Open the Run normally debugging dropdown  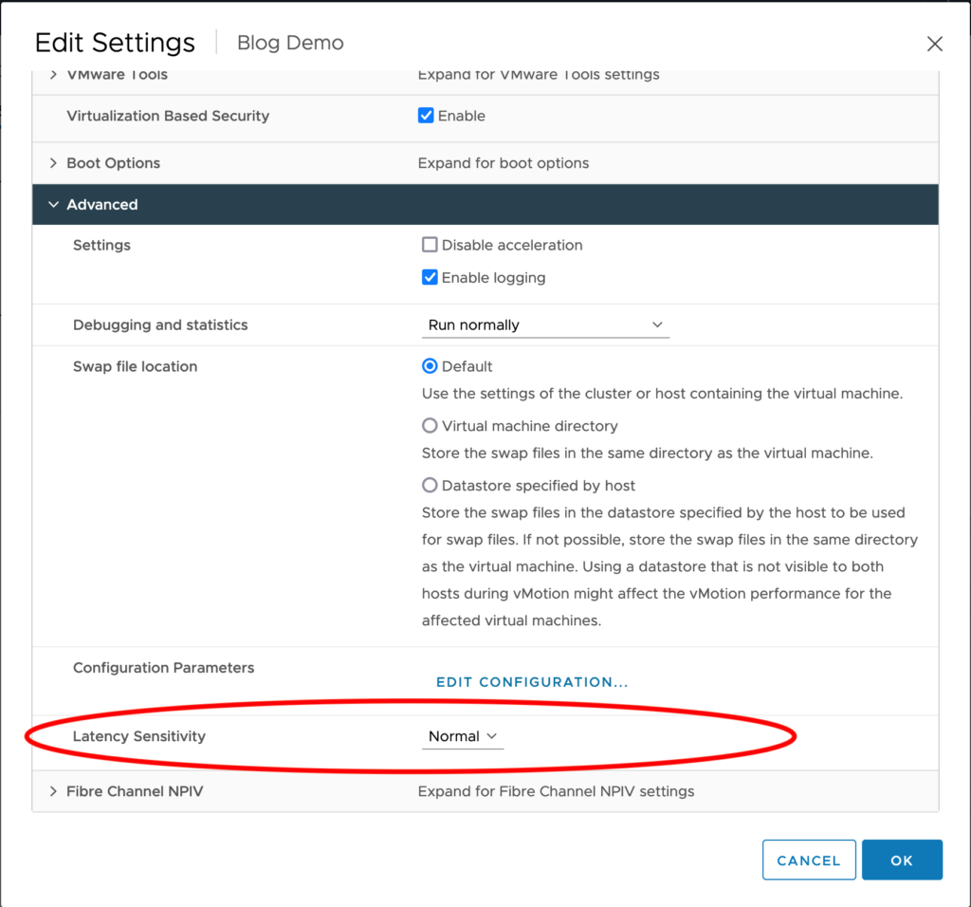545,325
